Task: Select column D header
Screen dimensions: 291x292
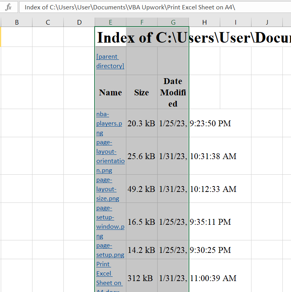Action: (x=79, y=22)
